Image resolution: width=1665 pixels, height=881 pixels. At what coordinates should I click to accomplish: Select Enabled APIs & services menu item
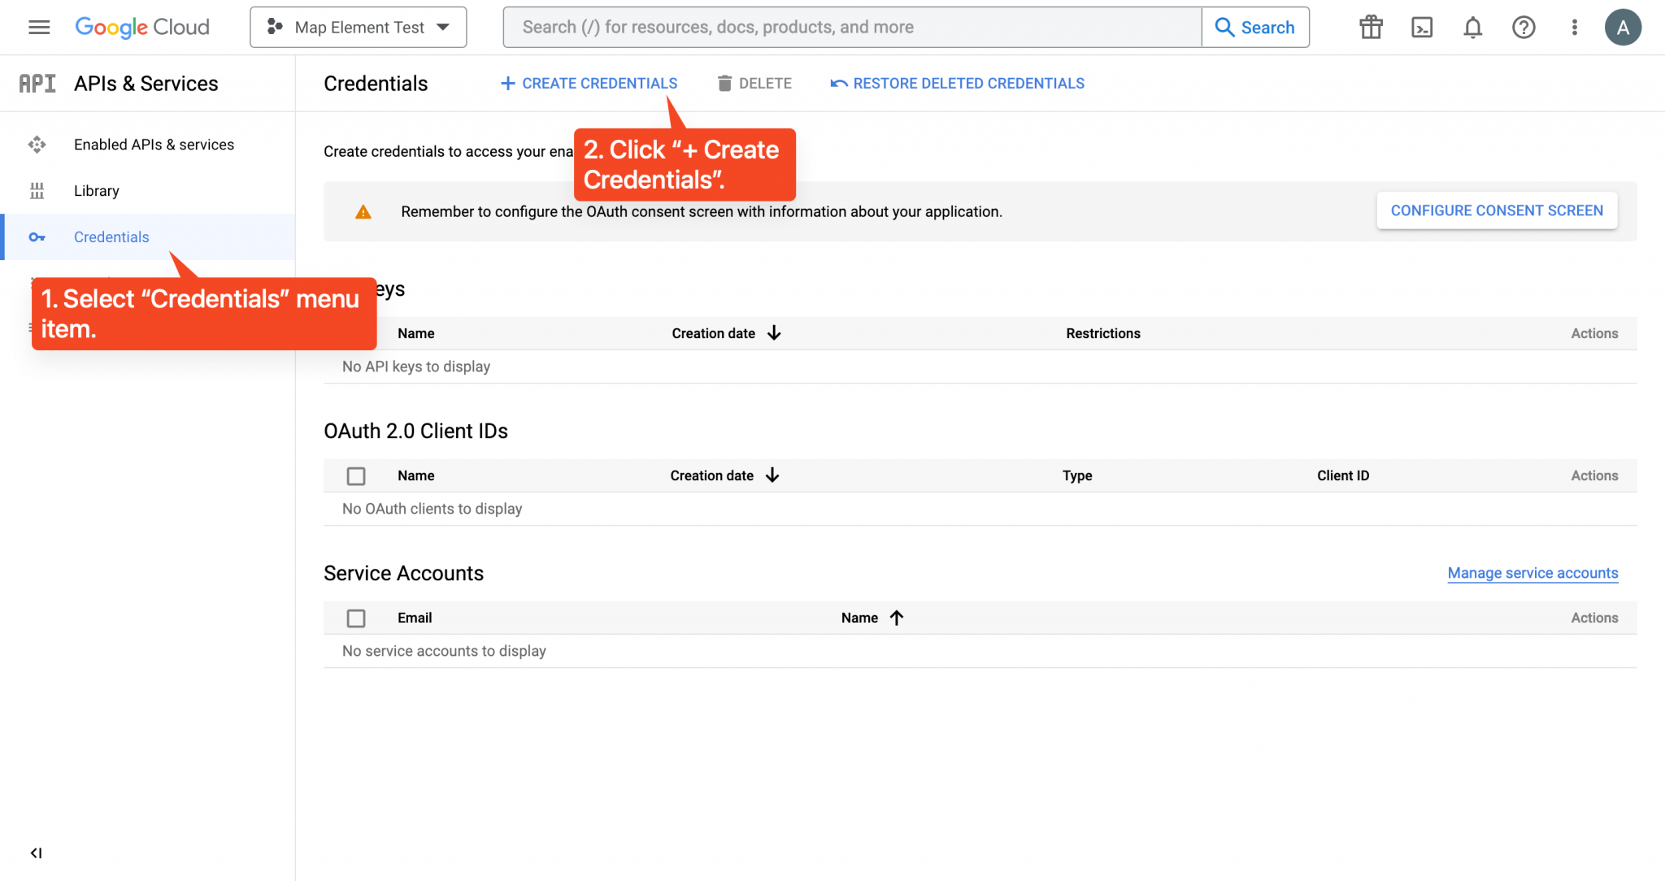pyautogui.click(x=154, y=145)
